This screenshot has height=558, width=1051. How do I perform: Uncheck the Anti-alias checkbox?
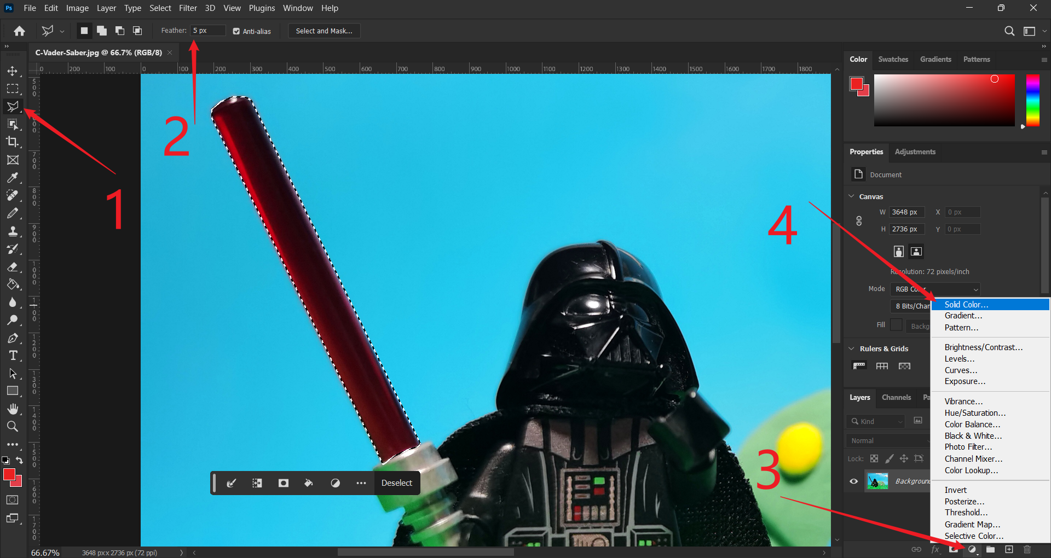tap(236, 31)
